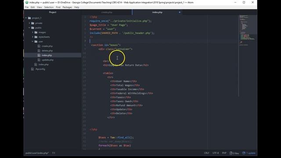Click the CRLF line ending selector

coord(206,153)
